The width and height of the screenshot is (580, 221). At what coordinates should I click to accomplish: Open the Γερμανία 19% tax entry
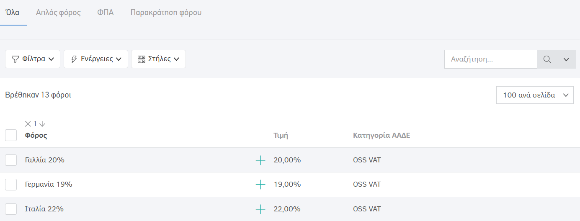pos(49,184)
